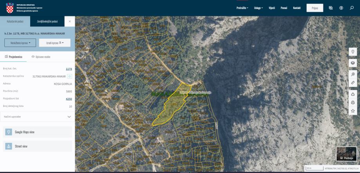Image resolution: width=360 pixels, height=173 pixels.
Task: Open the Pretražite dropdown menu
Action: [242, 8]
